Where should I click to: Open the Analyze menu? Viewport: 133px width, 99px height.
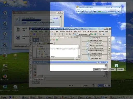[x=62, y=31]
